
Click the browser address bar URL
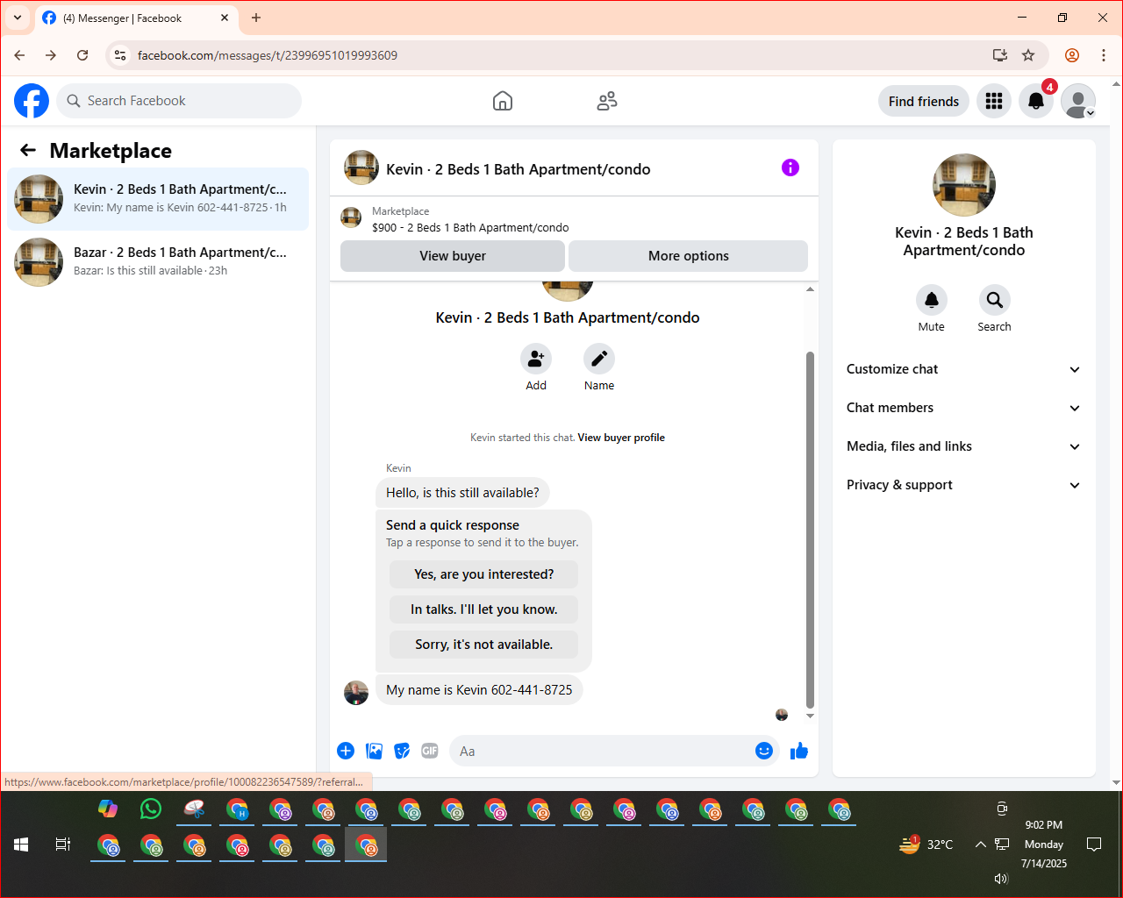pos(268,55)
